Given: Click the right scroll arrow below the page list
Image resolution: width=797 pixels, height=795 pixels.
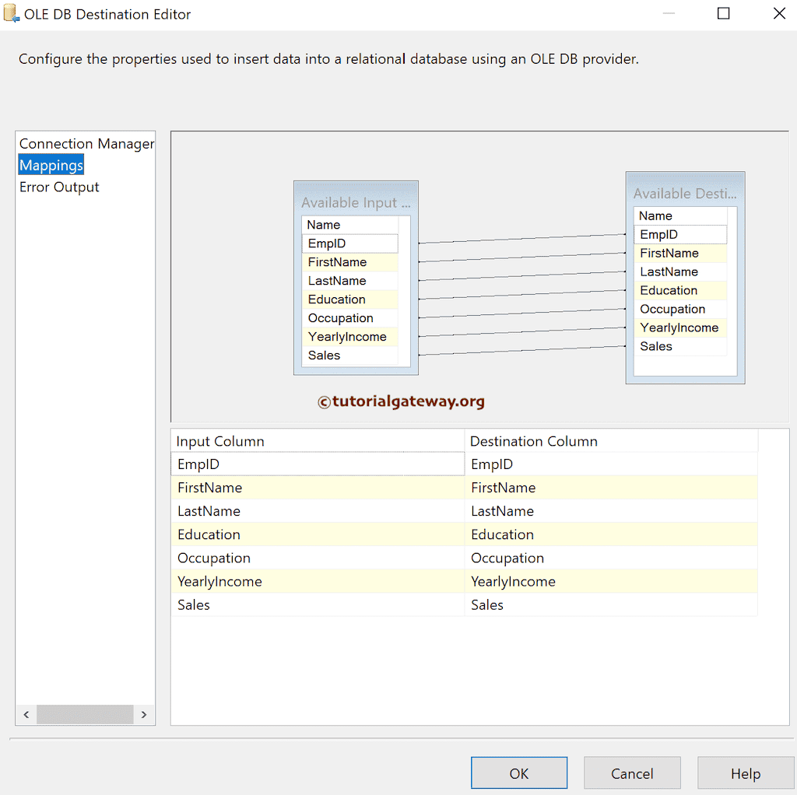Looking at the screenshot, I should 144,714.
